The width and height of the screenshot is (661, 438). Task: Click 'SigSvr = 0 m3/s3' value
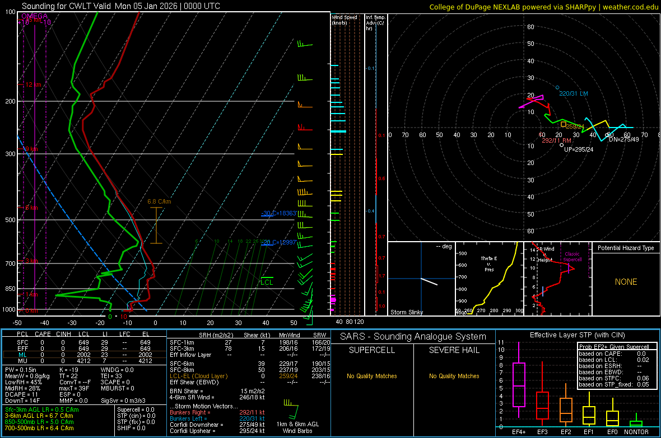point(123,401)
